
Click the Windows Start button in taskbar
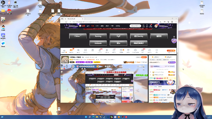(86, 117)
